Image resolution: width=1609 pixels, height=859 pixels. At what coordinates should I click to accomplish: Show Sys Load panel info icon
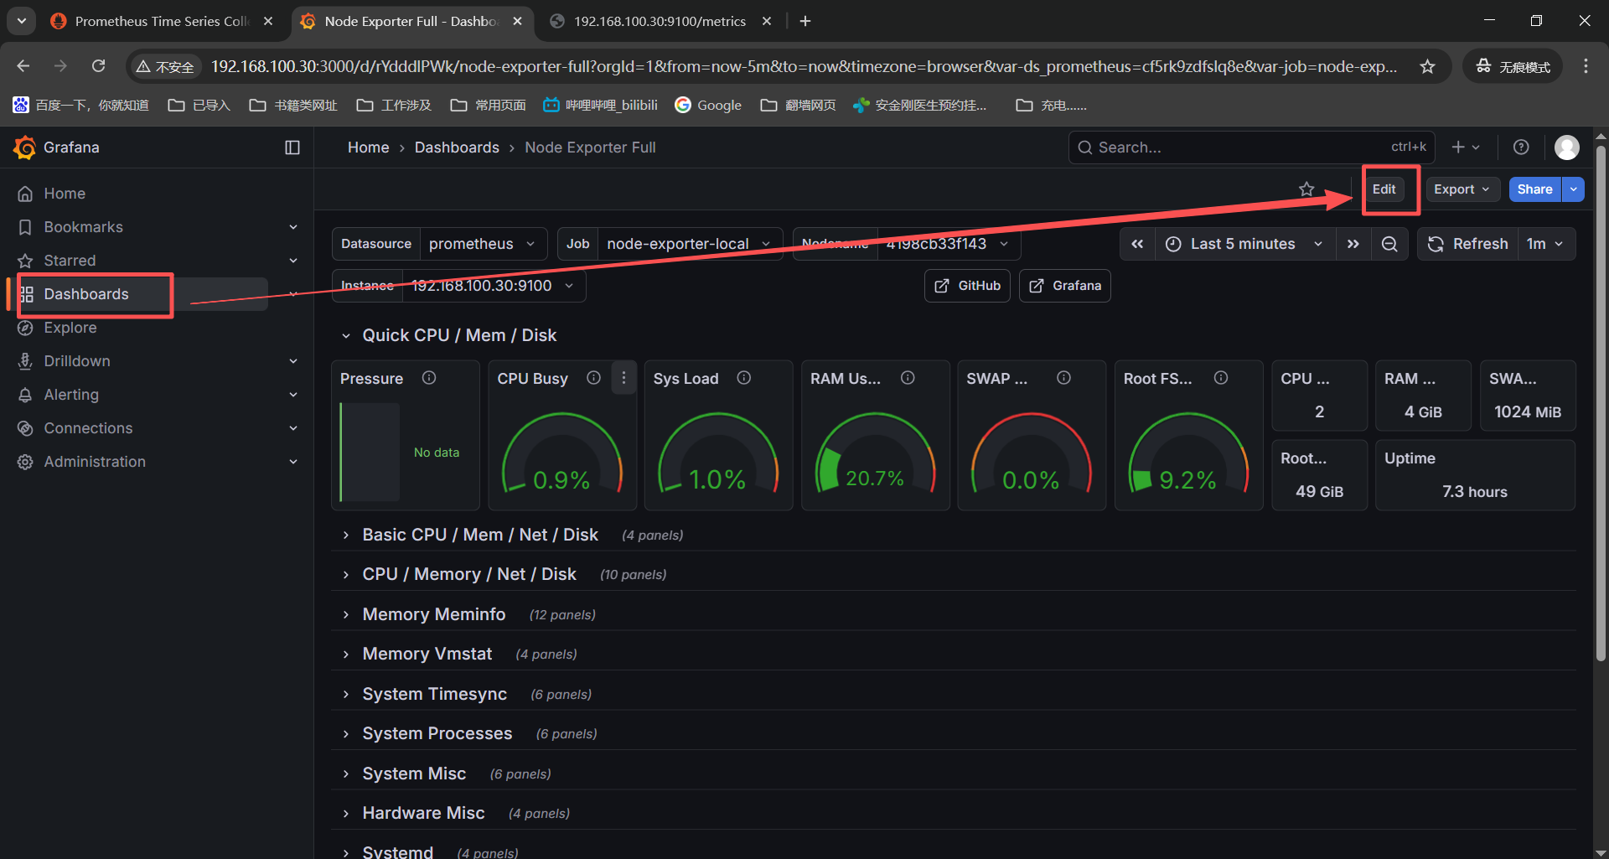click(743, 378)
